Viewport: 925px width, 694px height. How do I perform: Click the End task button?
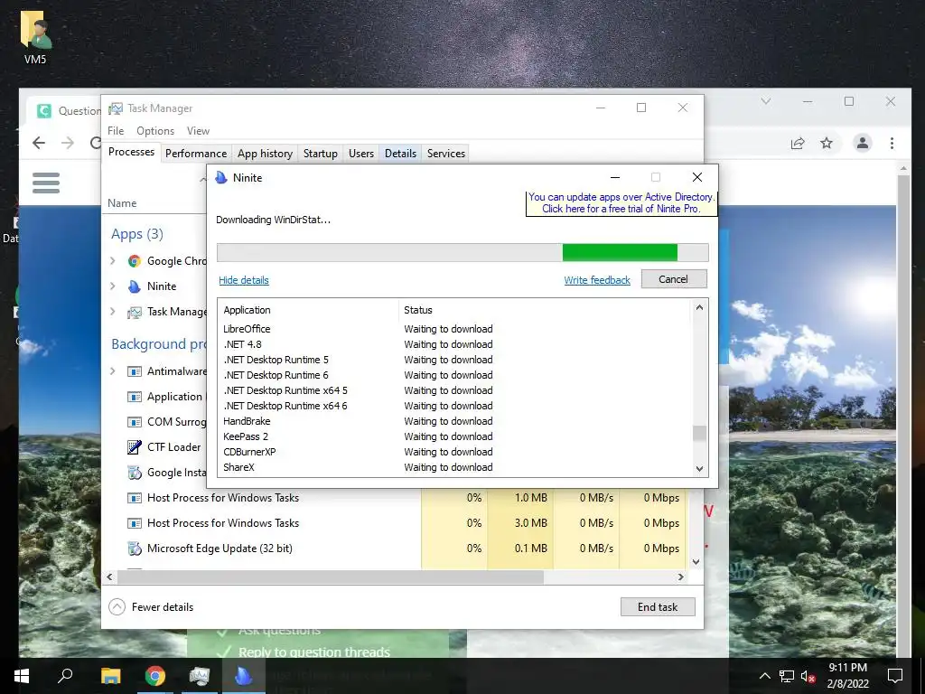658,606
